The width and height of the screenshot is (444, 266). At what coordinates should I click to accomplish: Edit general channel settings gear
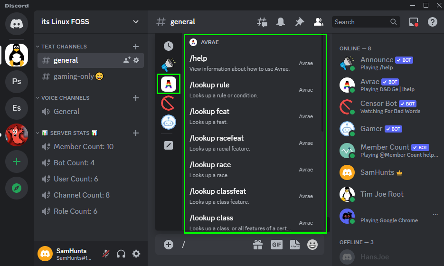[136, 60]
